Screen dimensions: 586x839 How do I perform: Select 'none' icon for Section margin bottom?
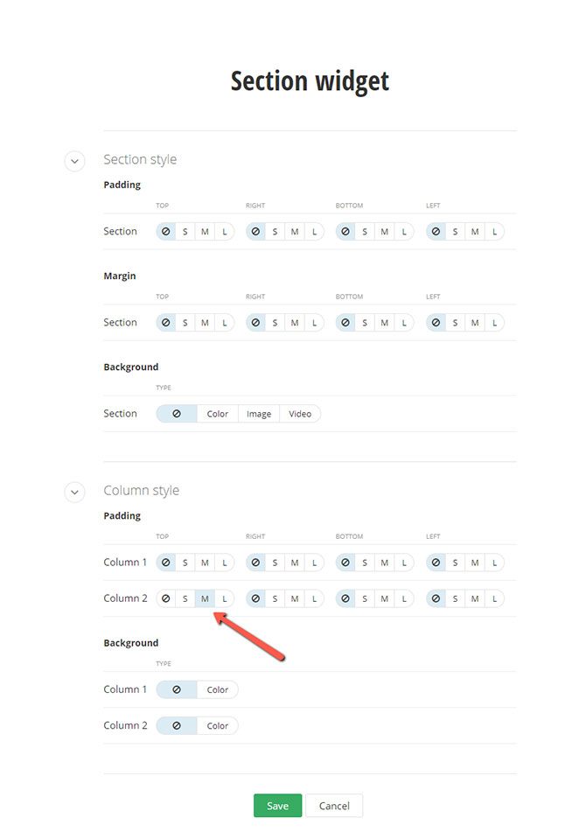(345, 323)
